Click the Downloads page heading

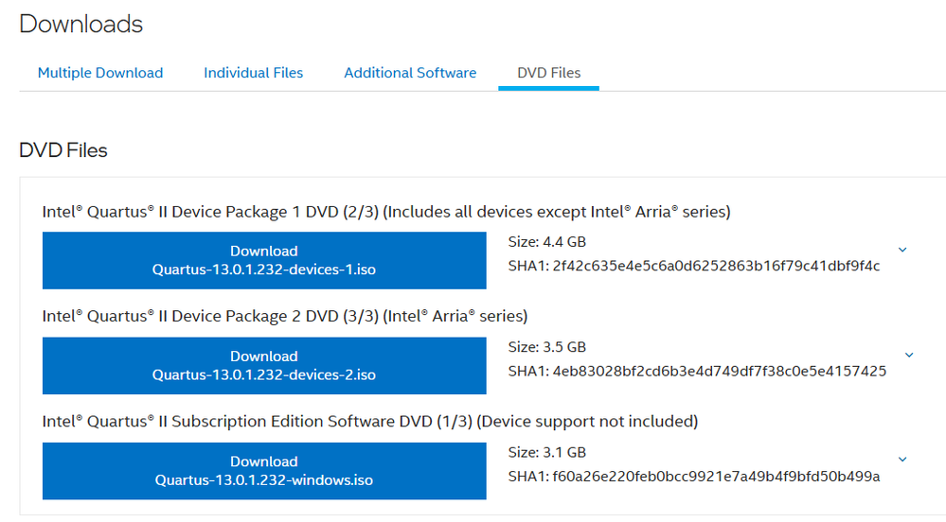click(x=81, y=25)
